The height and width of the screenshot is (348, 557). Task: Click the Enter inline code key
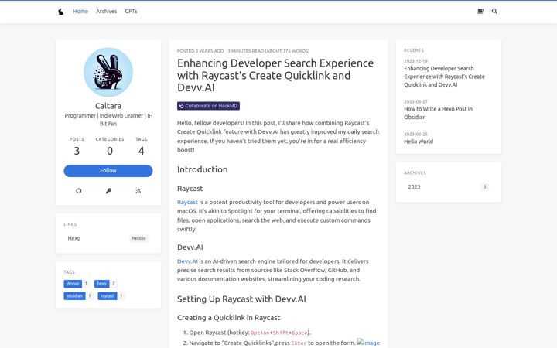pyautogui.click(x=299, y=343)
